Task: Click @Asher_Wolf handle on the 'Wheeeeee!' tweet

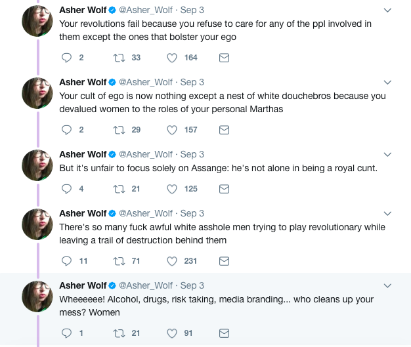Action: [146, 285]
